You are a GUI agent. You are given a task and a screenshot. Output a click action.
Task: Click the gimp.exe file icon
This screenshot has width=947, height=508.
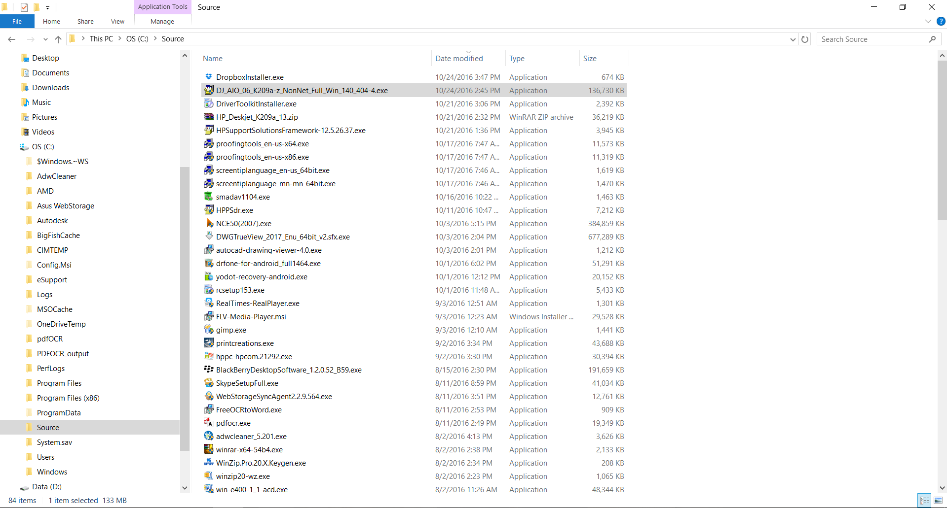209,330
